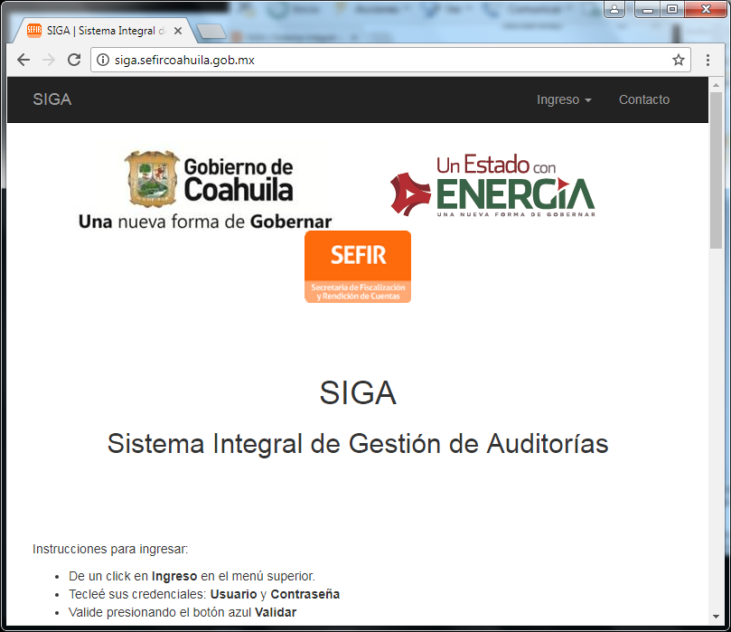Select the SIGA | Sistema Integral tab
The height and width of the screenshot is (632, 731).
click(x=104, y=31)
